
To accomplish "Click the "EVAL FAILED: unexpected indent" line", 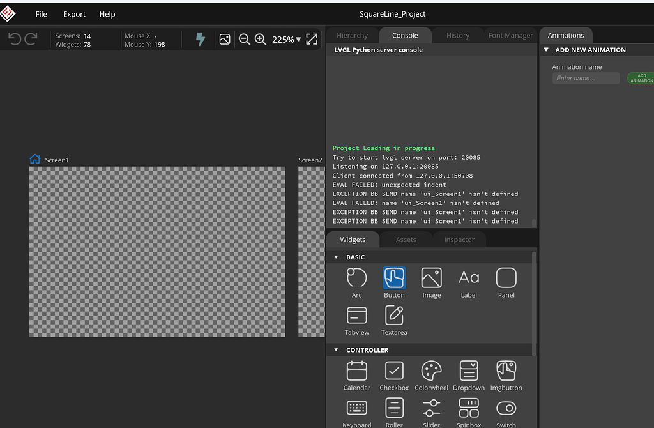I will [x=389, y=185].
